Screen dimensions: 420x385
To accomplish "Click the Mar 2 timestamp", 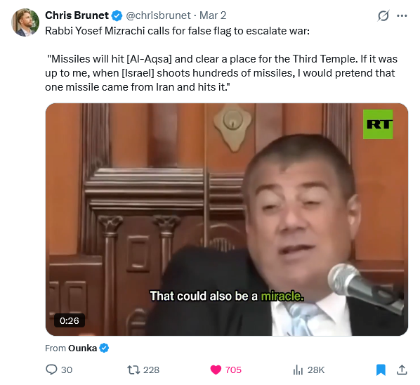I will pos(213,15).
